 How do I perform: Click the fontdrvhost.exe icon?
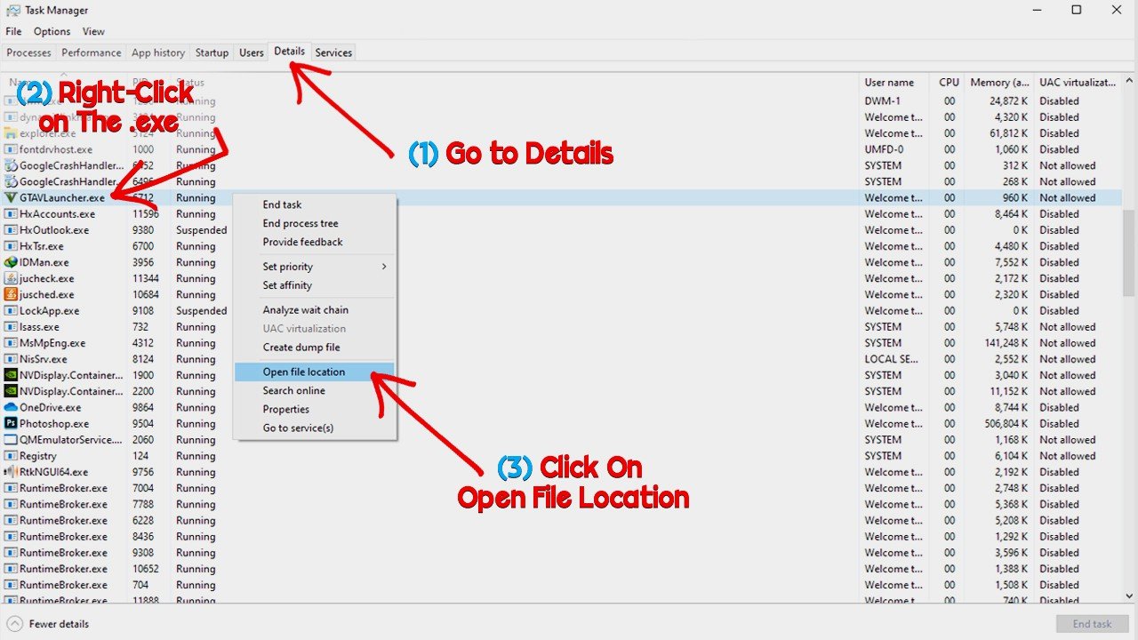coord(12,149)
